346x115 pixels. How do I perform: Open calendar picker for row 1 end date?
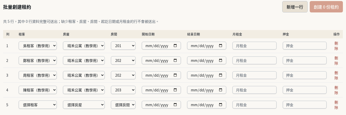tap(221, 46)
